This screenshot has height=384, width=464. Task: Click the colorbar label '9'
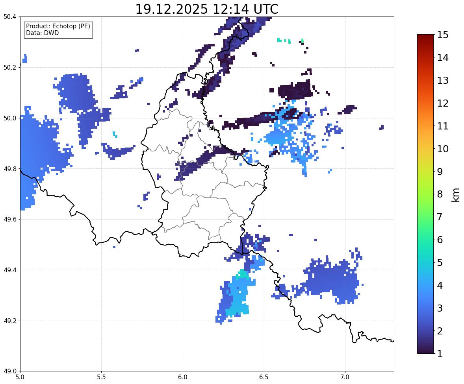[x=440, y=171]
